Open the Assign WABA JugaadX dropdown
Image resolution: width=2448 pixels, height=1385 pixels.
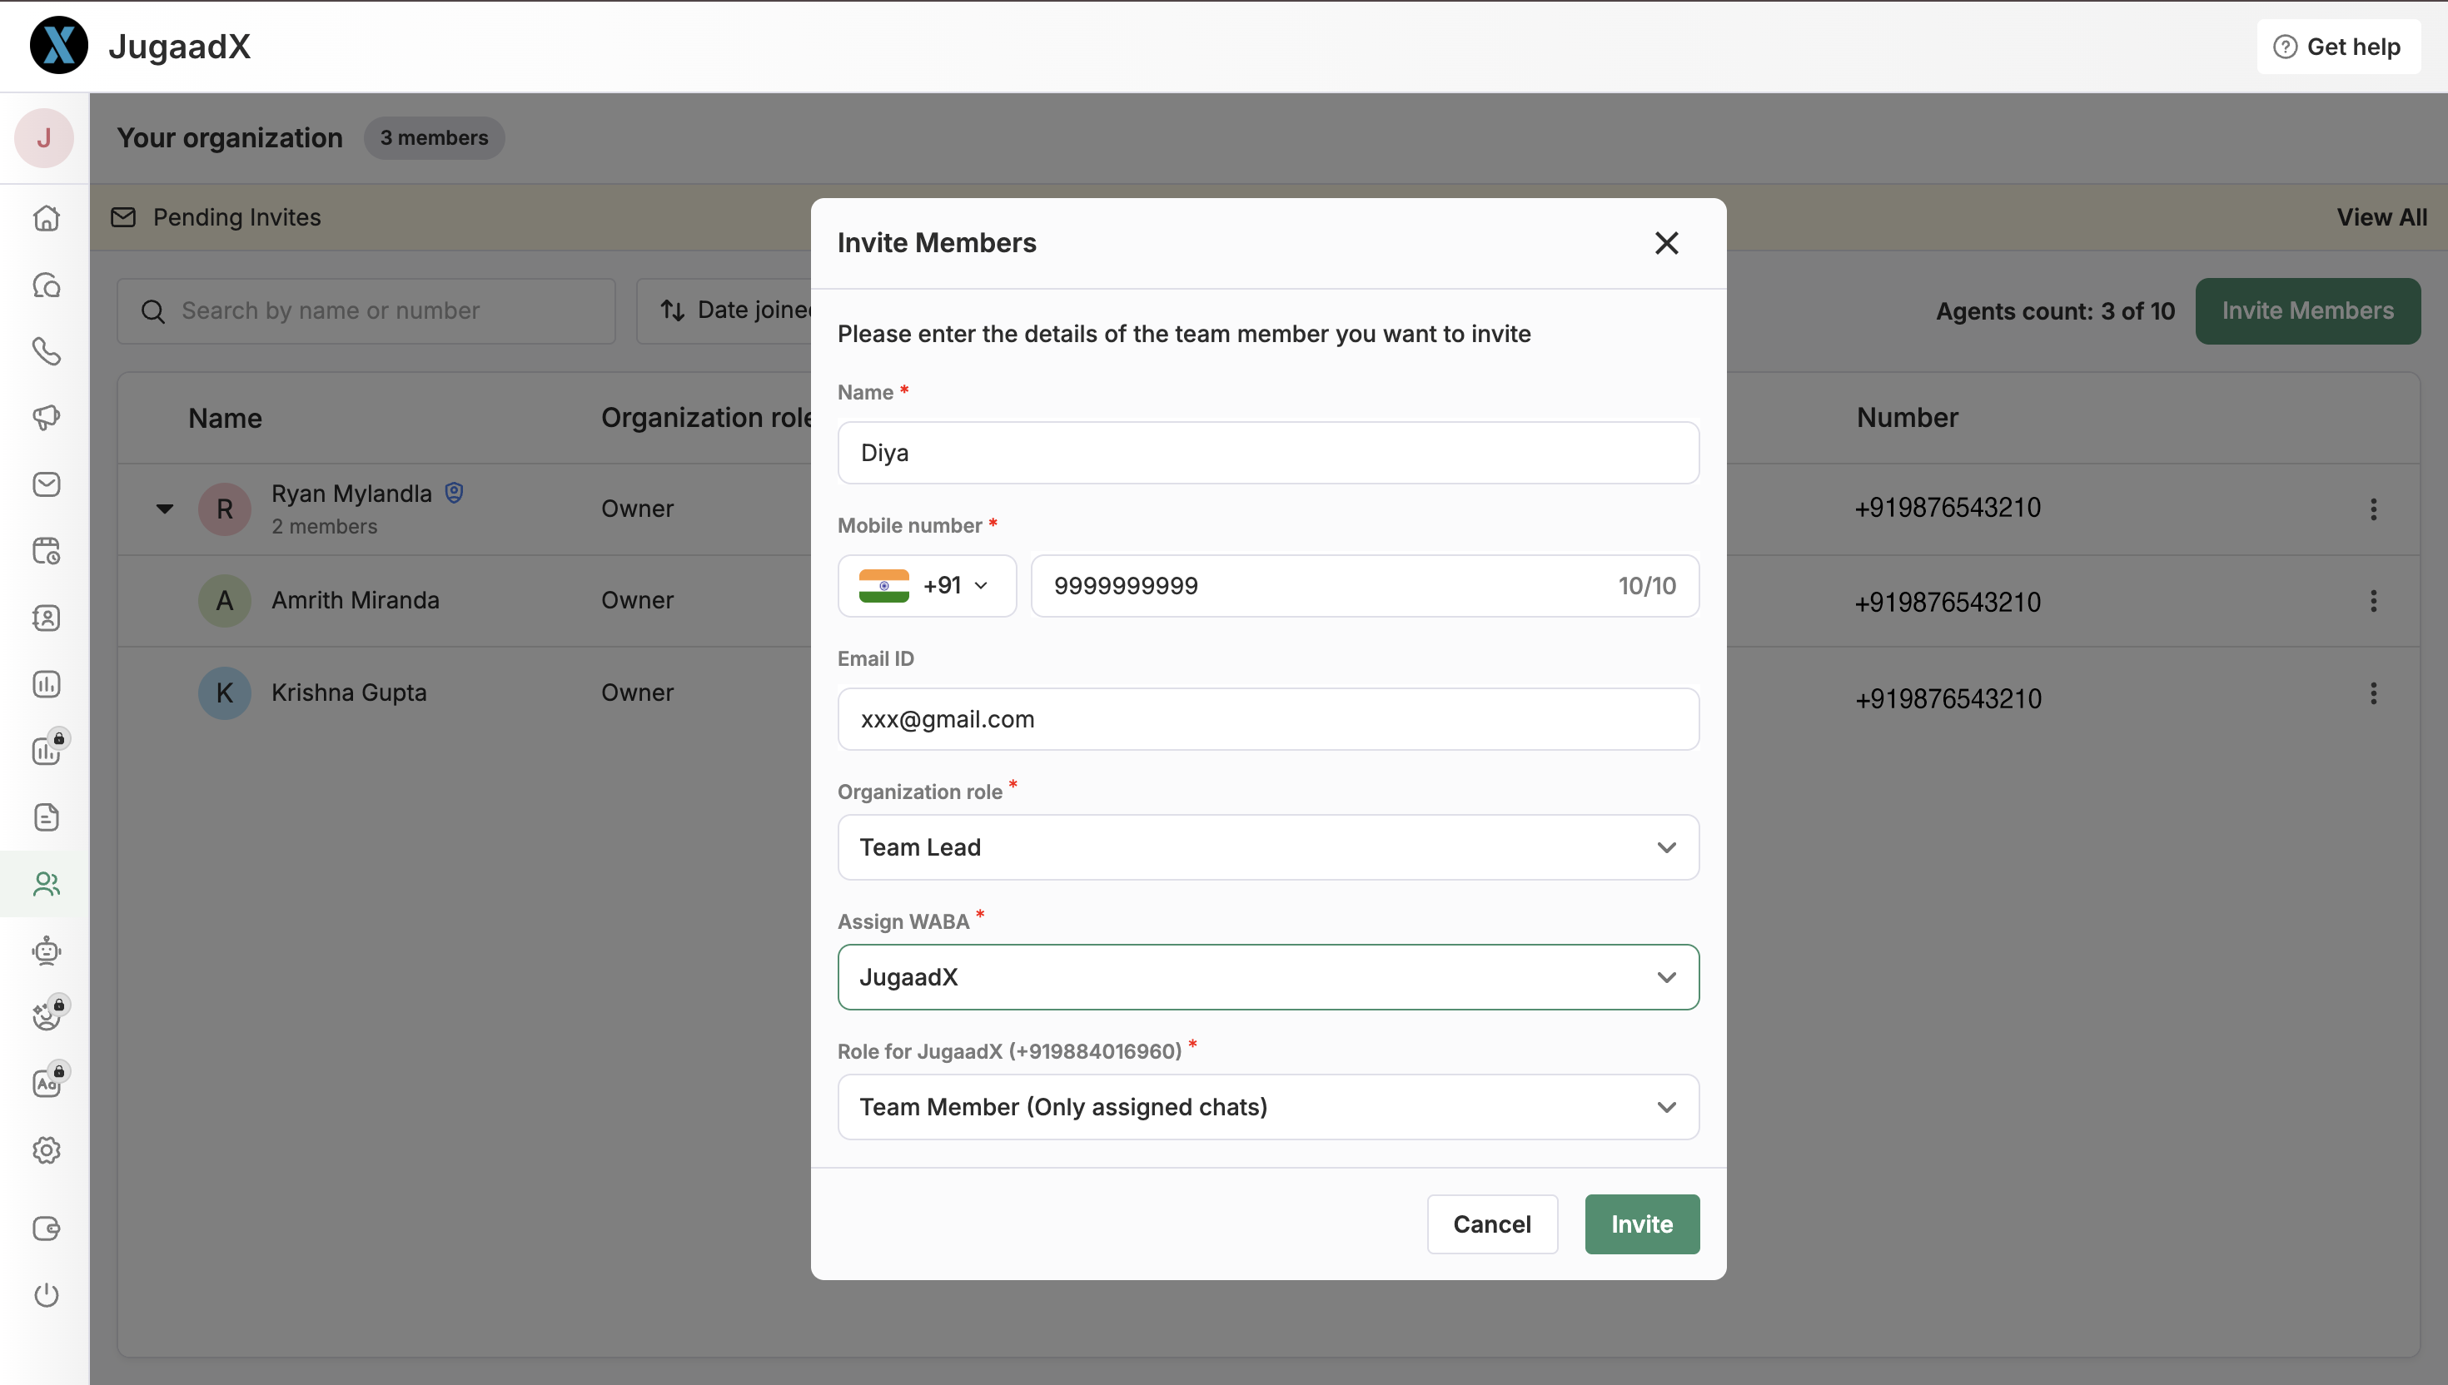[x=1267, y=977]
